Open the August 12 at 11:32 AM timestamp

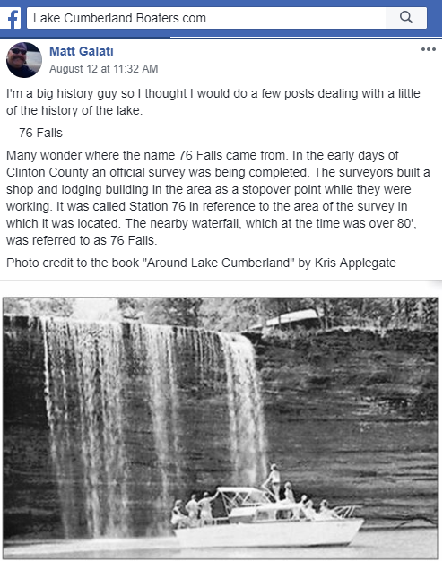103,69
